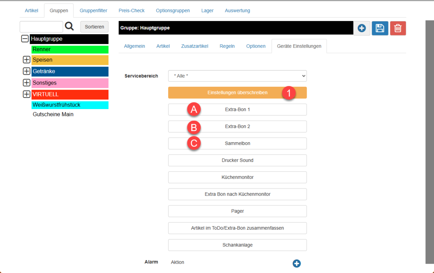Toggle the Küchenmonitor option
This screenshot has height=273, width=434.
(x=237, y=177)
